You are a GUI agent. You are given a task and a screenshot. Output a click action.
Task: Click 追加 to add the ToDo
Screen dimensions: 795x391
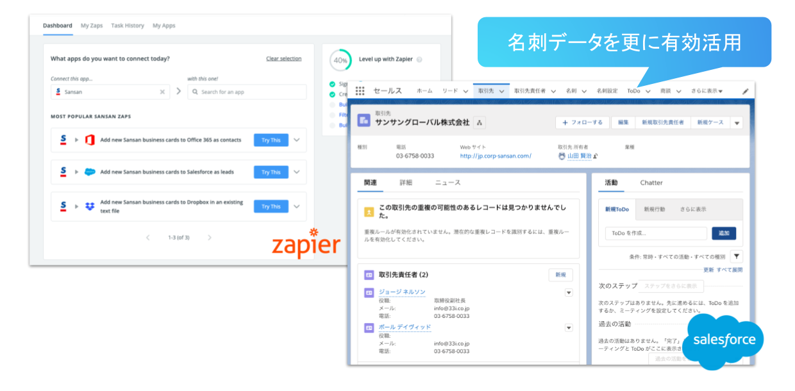point(724,233)
